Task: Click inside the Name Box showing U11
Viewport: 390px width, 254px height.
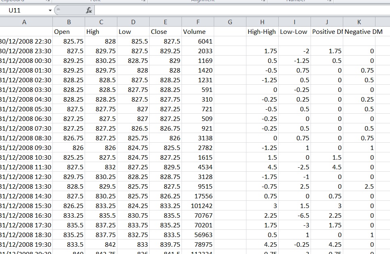Action: 22,9
